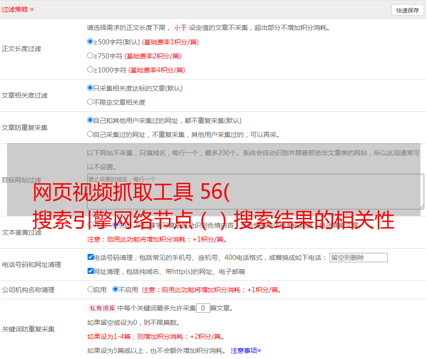
Task: Select 只采集相关度达标的文章 radio option
Action: tap(90, 88)
